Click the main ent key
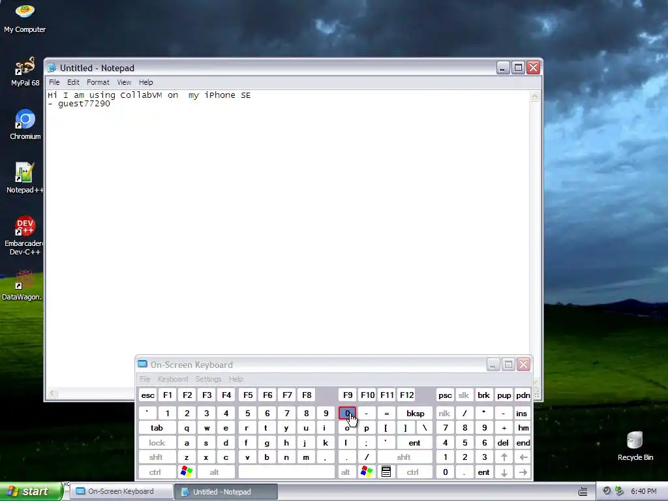 point(414,443)
